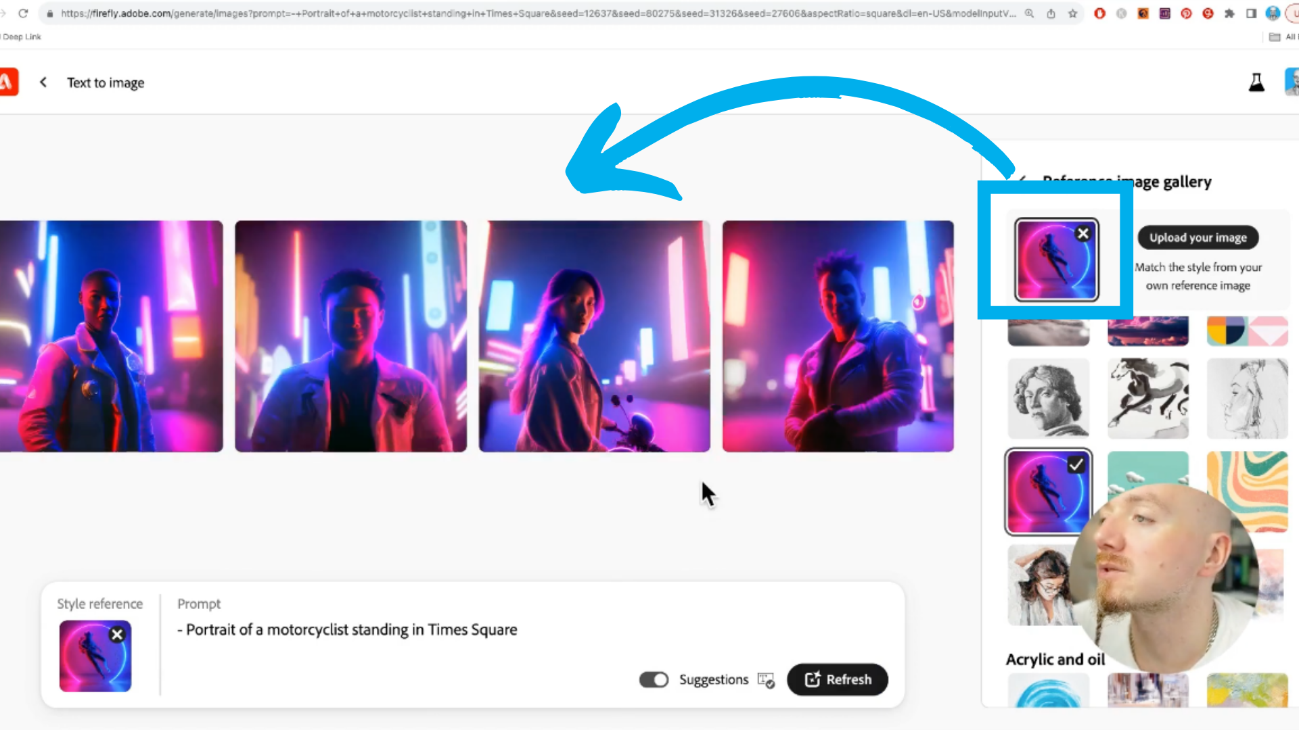Click the browser share icon
The width and height of the screenshot is (1299, 730).
[1051, 13]
